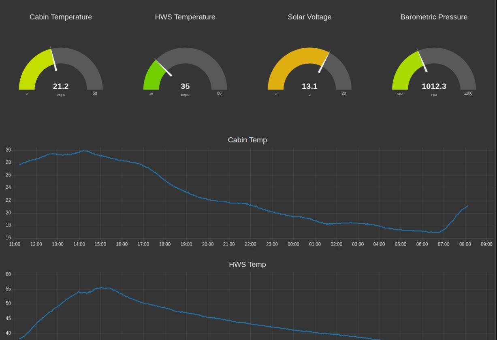The width and height of the screenshot is (497, 340).
Task: Click the Solar Voltage yellow gauge arc
Action: [x=292, y=60]
